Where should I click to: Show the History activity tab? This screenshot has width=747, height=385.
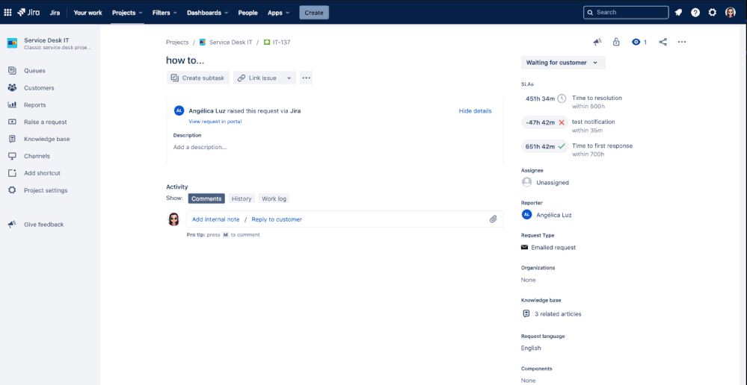pyautogui.click(x=242, y=198)
